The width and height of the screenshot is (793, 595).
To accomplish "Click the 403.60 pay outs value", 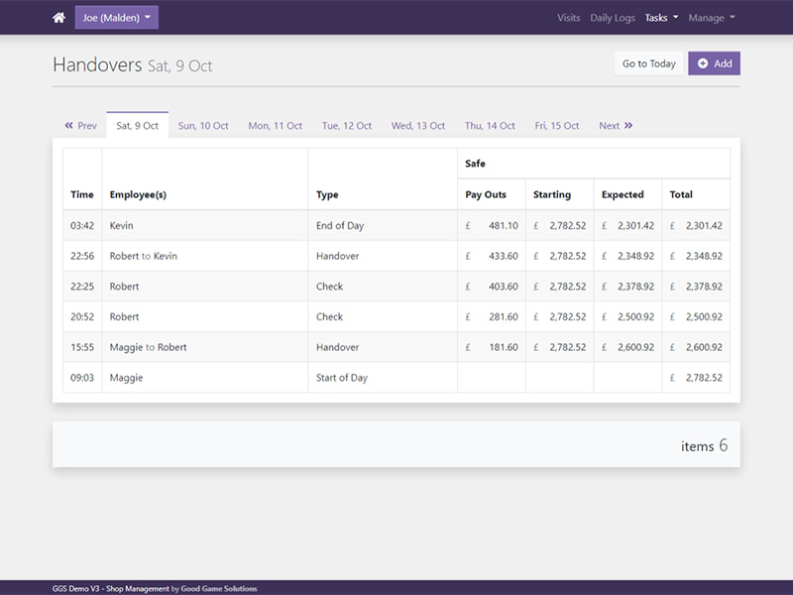I will 504,287.
